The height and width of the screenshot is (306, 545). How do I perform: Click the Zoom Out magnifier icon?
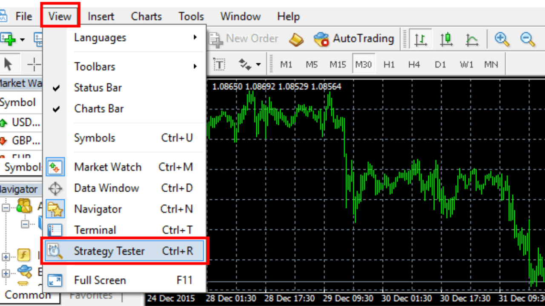(528, 39)
